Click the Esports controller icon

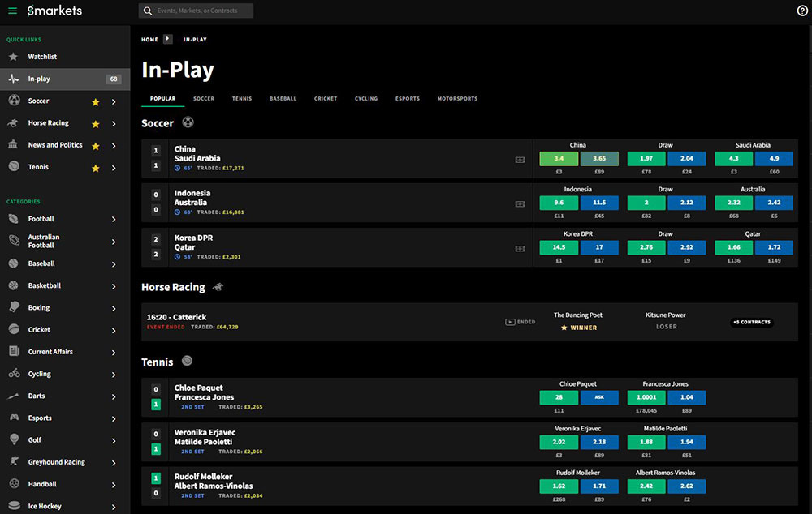[x=14, y=418]
